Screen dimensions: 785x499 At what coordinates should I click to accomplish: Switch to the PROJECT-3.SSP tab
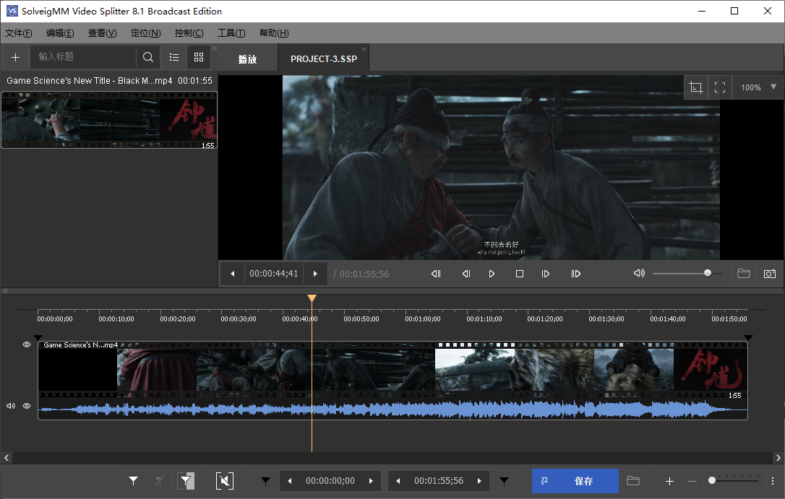[x=324, y=59]
